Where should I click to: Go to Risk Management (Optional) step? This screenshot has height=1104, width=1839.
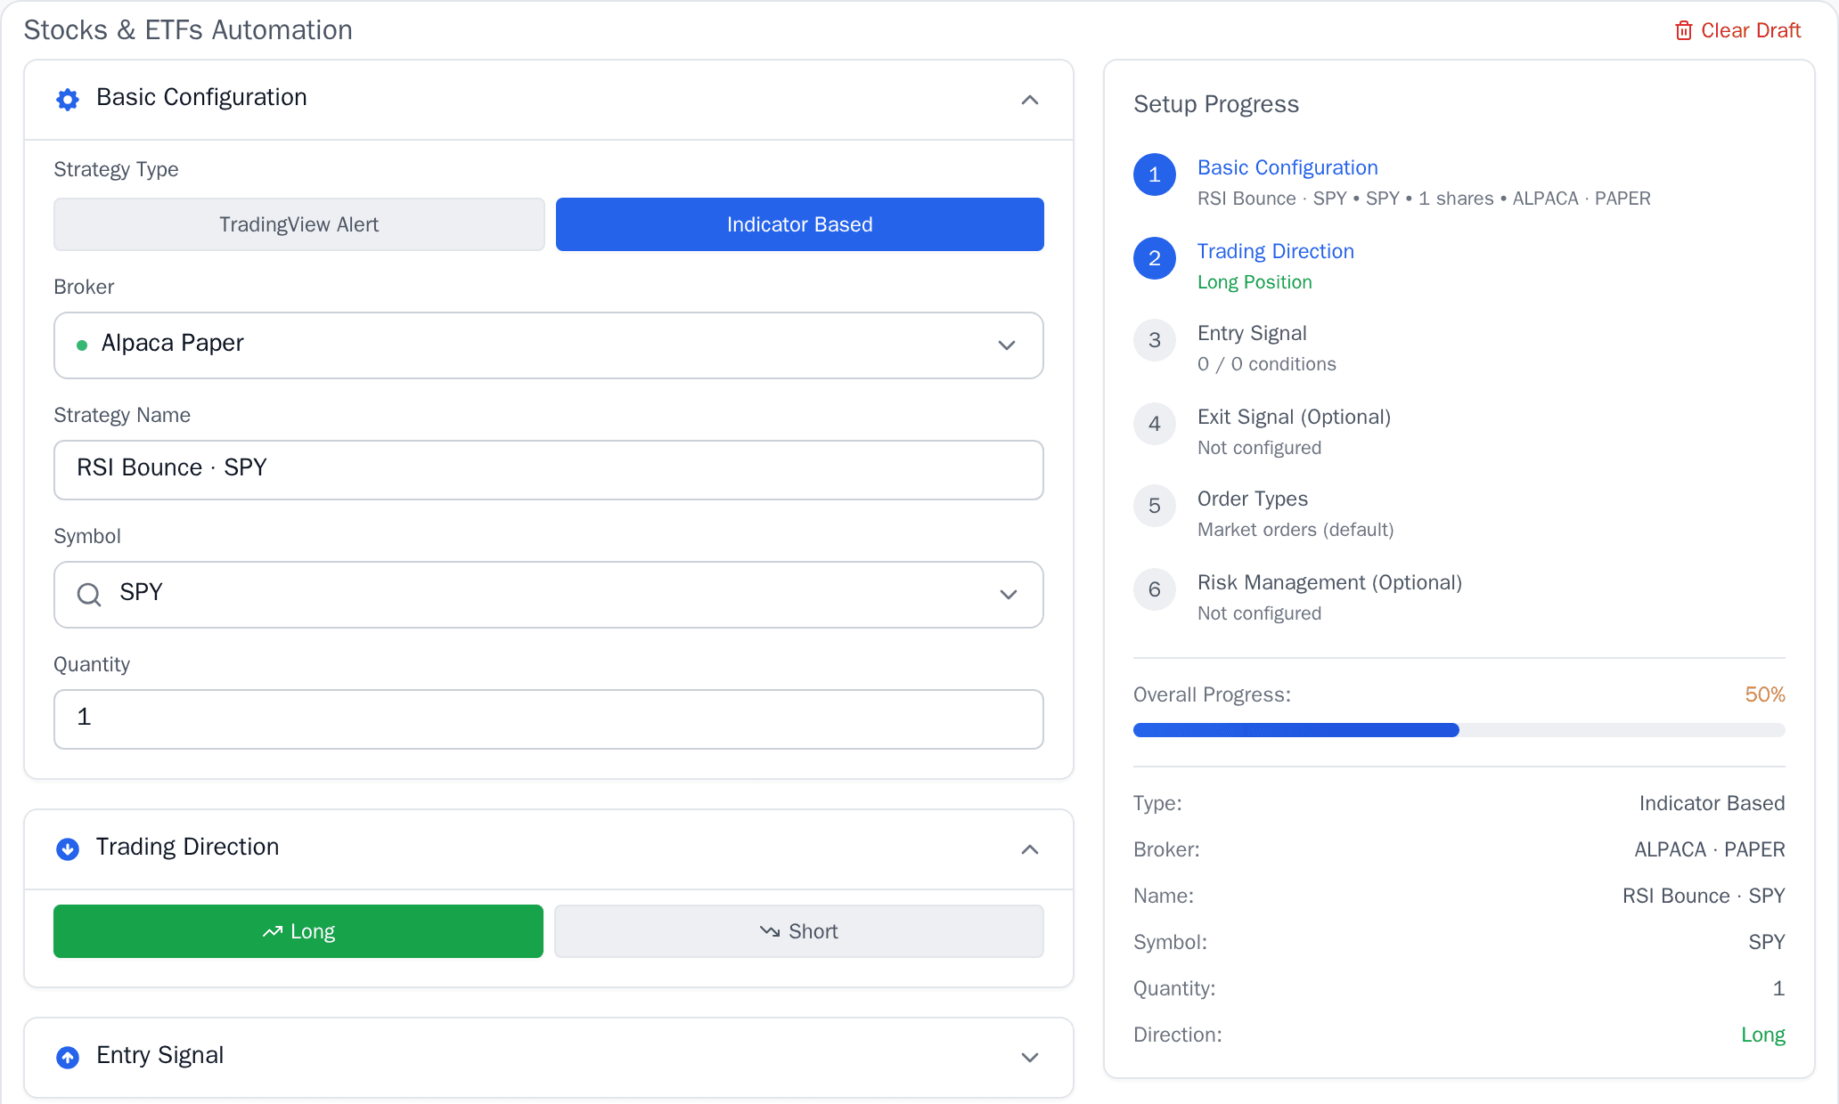[1329, 582]
